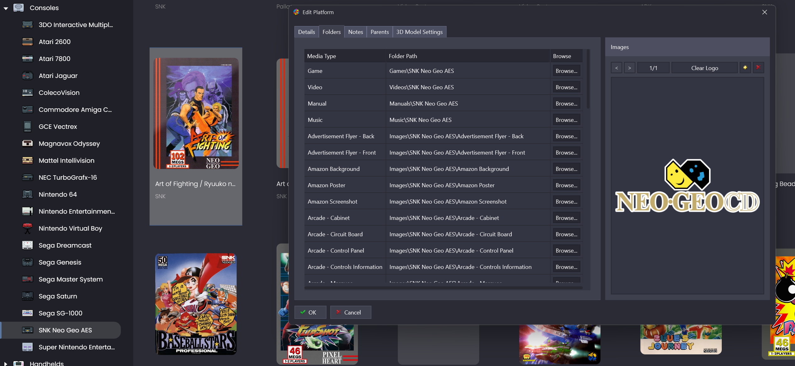Browse for the Game folder
795x366 pixels.
(566, 71)
